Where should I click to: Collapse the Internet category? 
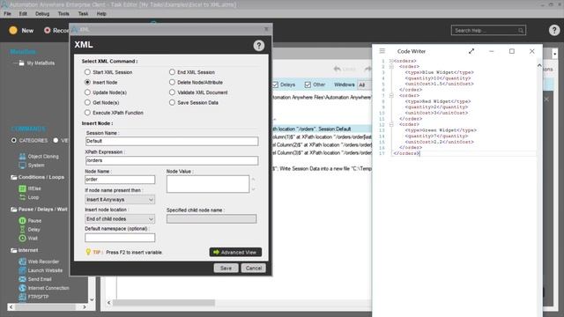click(x=14, y=250)
